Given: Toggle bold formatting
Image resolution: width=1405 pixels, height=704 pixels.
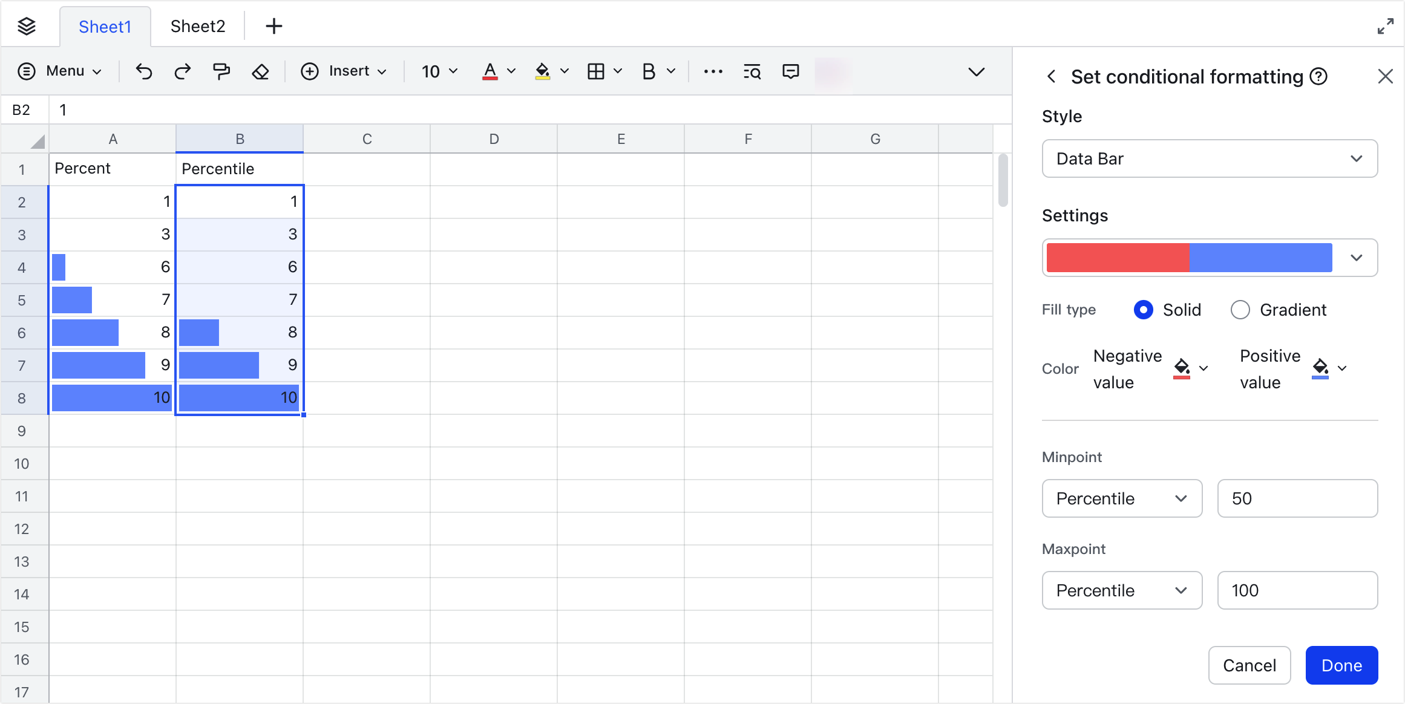Looking at the screenshot, I should click(x=648, y=71).
